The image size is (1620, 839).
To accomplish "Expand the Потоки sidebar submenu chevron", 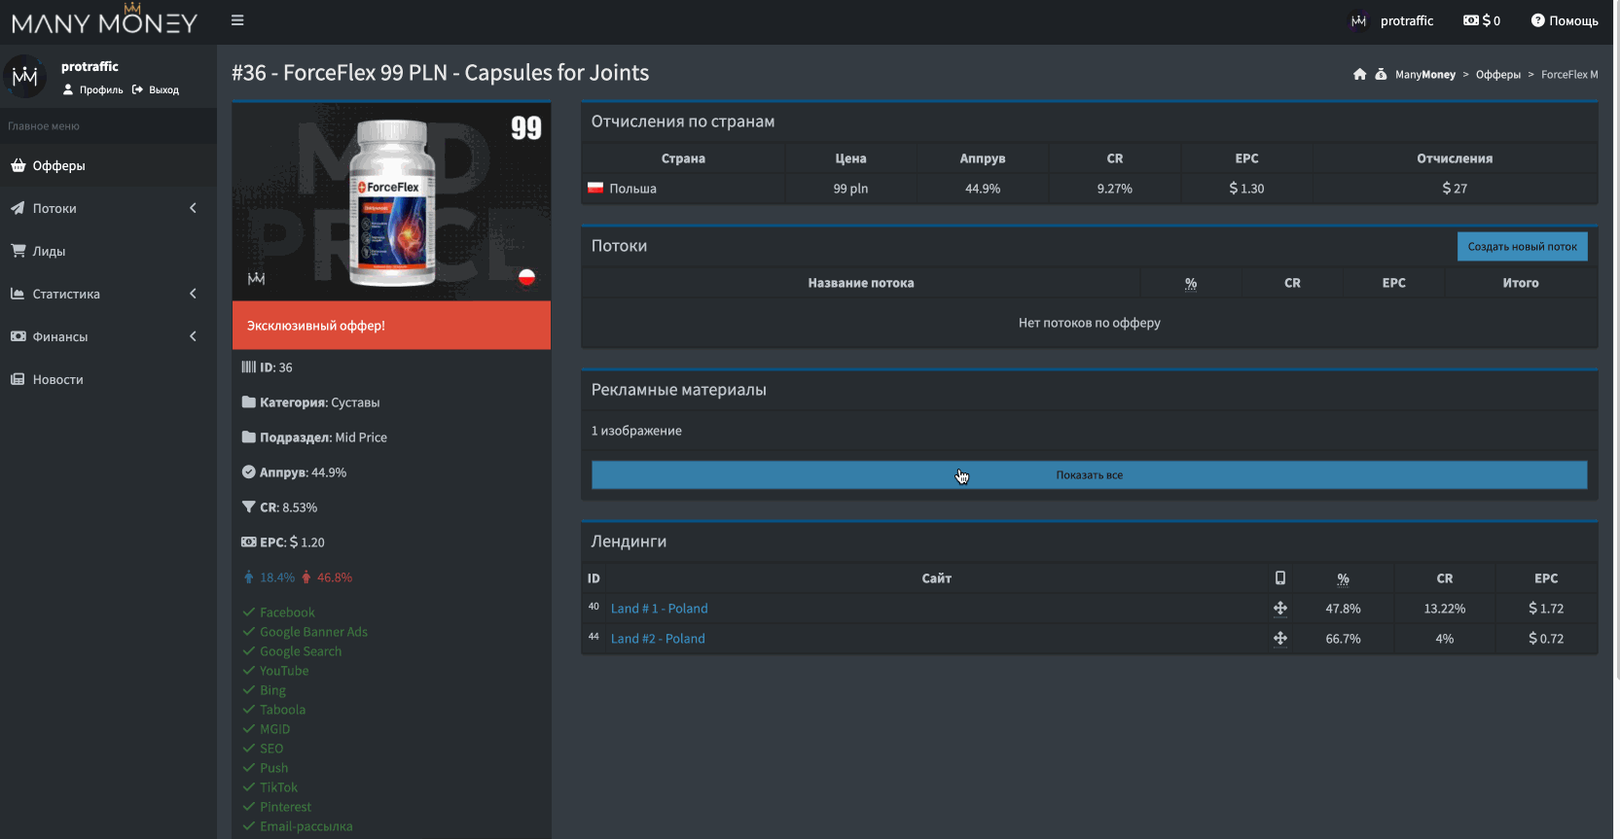I will [193, 208].
